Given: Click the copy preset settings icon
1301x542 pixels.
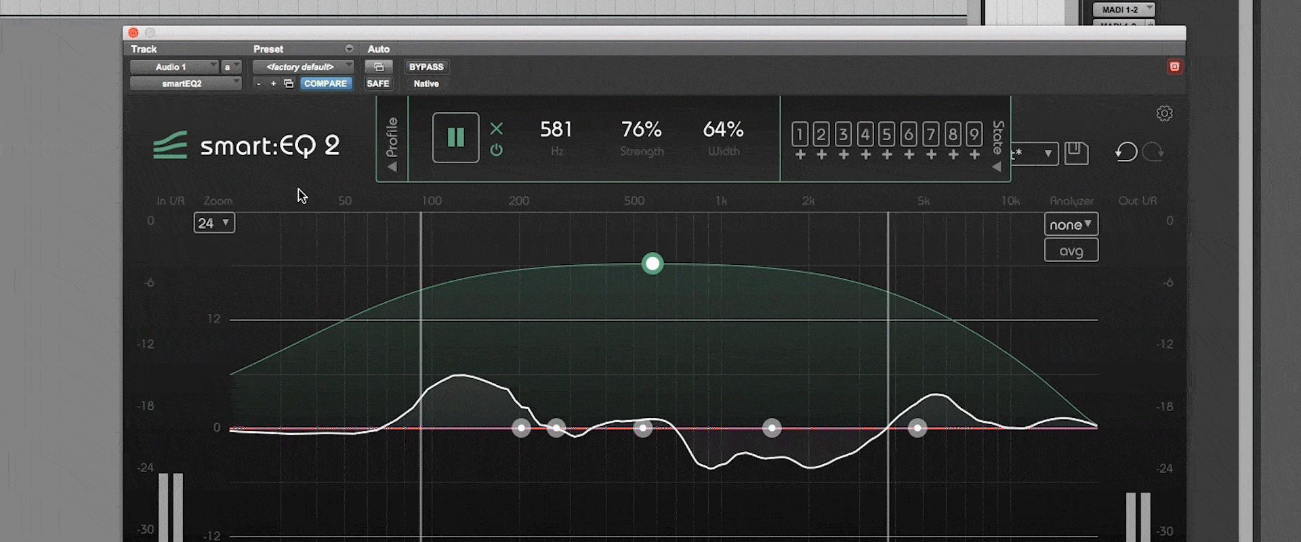Looking at the screenshot, I should pos(289,83).
